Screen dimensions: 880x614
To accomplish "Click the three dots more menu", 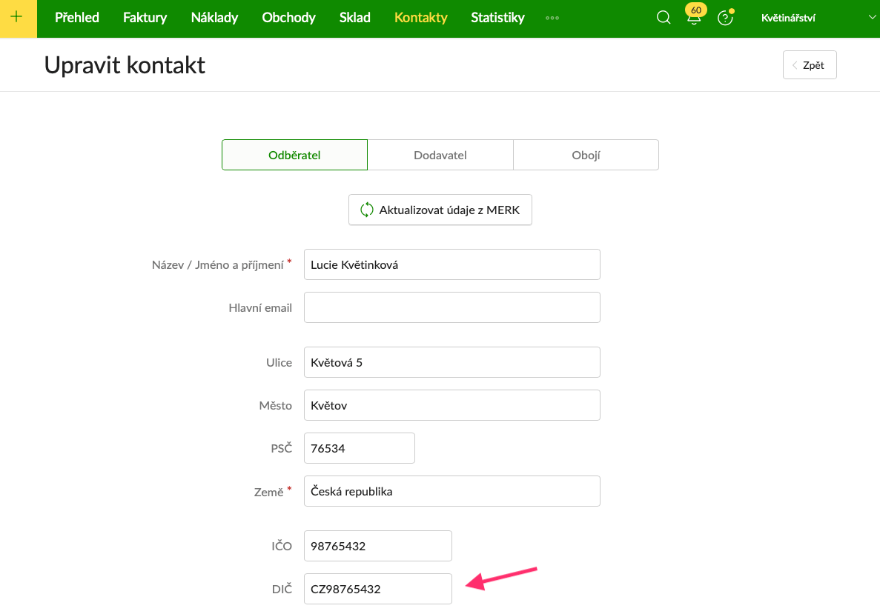I will coord(552,18).
